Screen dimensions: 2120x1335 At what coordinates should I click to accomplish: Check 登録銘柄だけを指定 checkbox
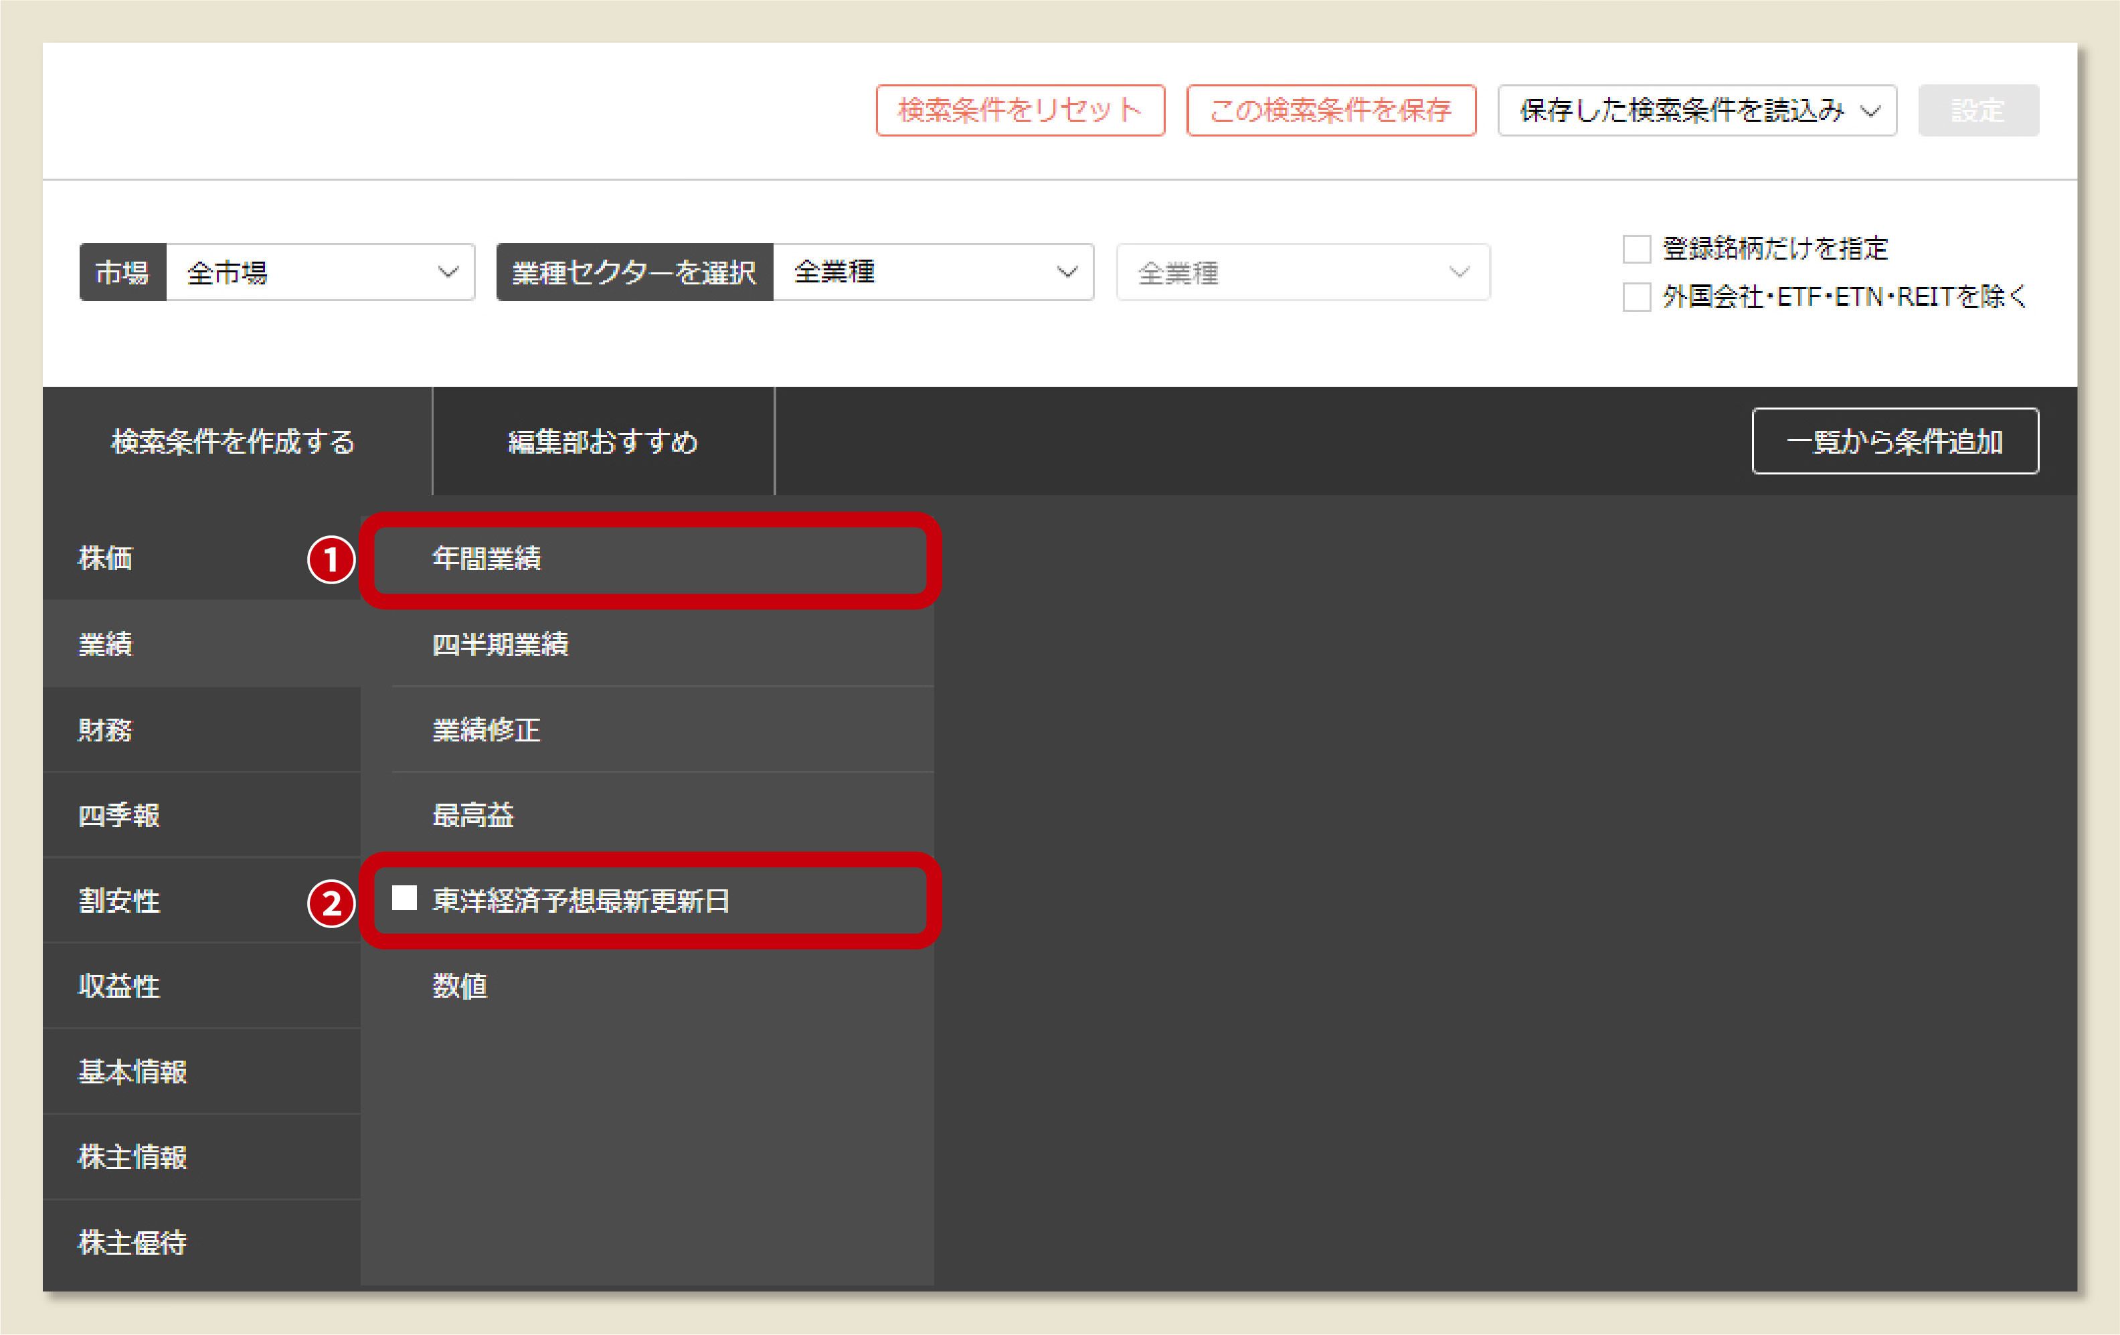[1636, 249]
